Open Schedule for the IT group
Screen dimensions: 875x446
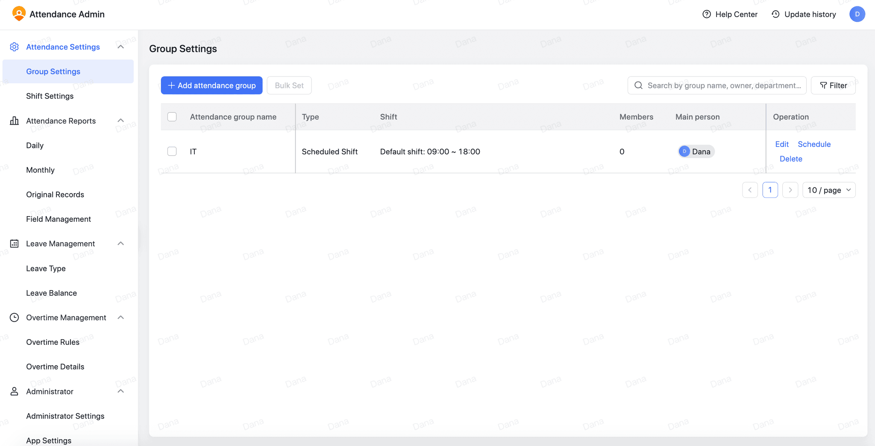(813, 144)
